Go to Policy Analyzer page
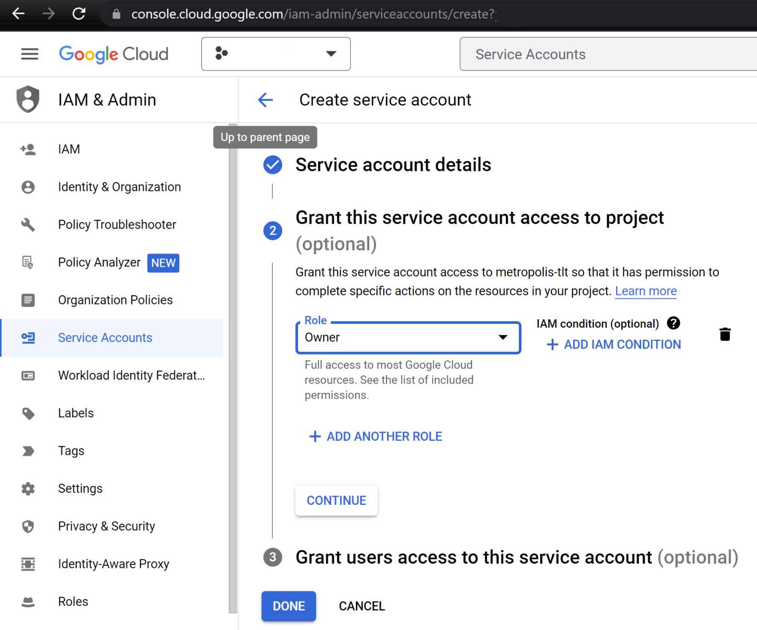 [99, 262]
